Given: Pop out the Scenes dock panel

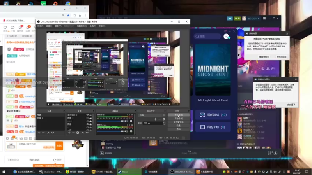Looking at the screenshot, I should (x=64, y=111).
